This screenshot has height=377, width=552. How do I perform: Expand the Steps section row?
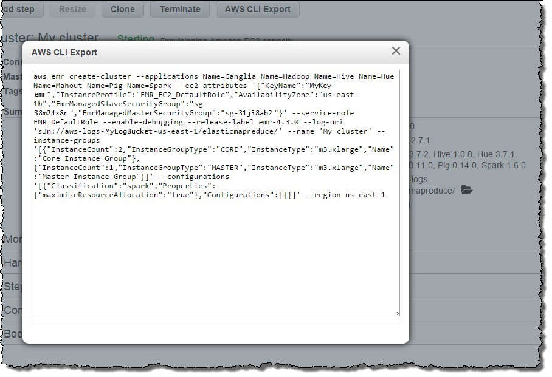click(13, 286)
